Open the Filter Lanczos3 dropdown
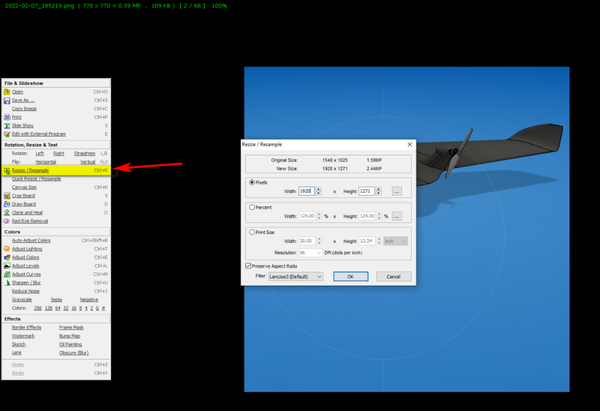Screen dimensions: 600x411 click(295, 276)
